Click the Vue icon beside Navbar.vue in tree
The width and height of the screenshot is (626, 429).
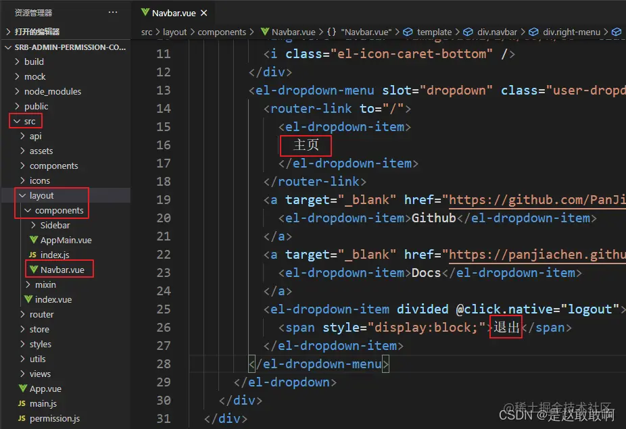34,270
